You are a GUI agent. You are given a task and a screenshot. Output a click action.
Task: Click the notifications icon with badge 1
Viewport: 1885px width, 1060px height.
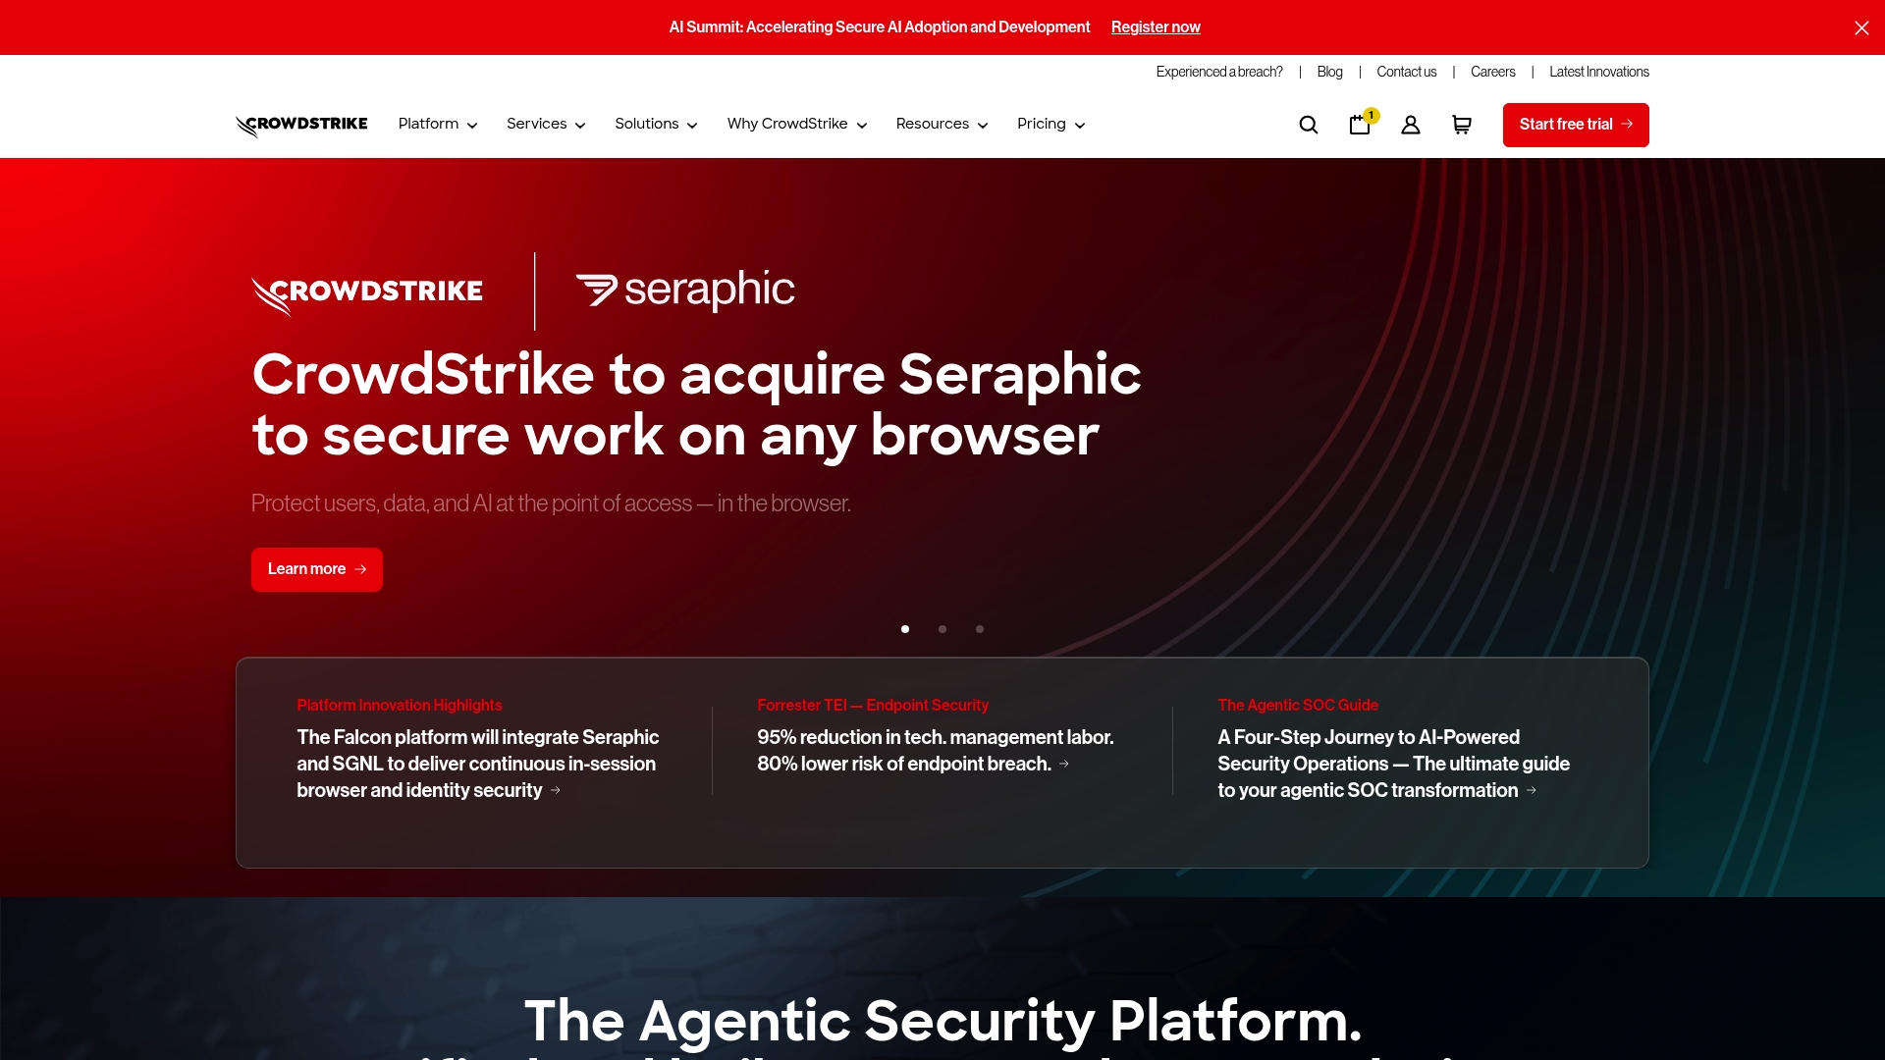tap(1360, 125)
